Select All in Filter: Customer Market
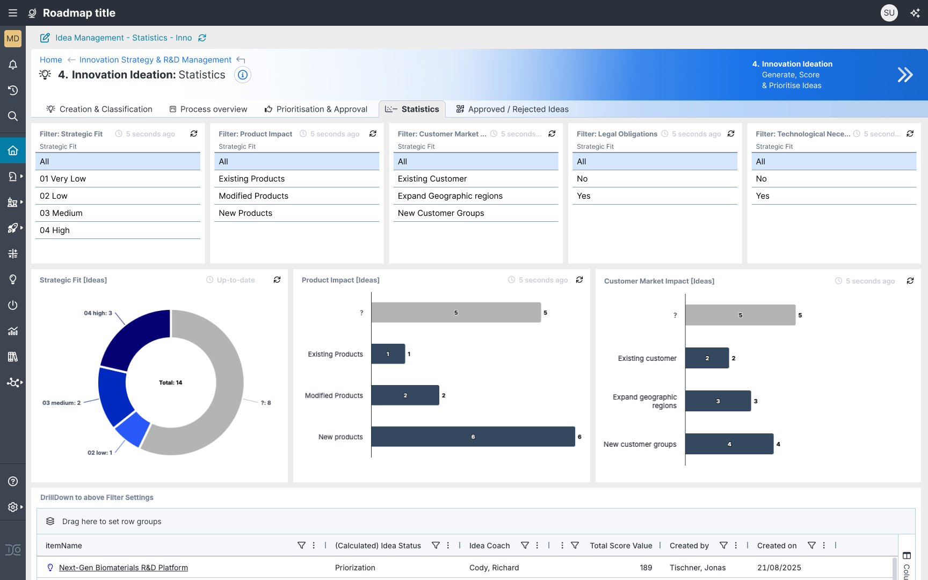Viewport: 928px width, 580px height. [476, 162]
